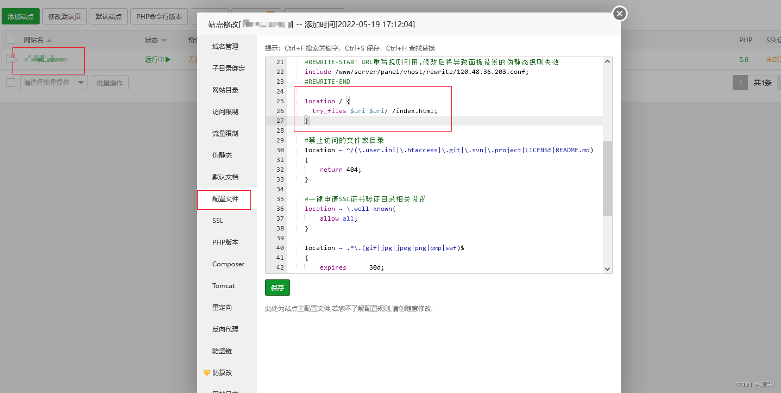
Task: Click the include rewrite conf line
Action: (x=417, y=72)
